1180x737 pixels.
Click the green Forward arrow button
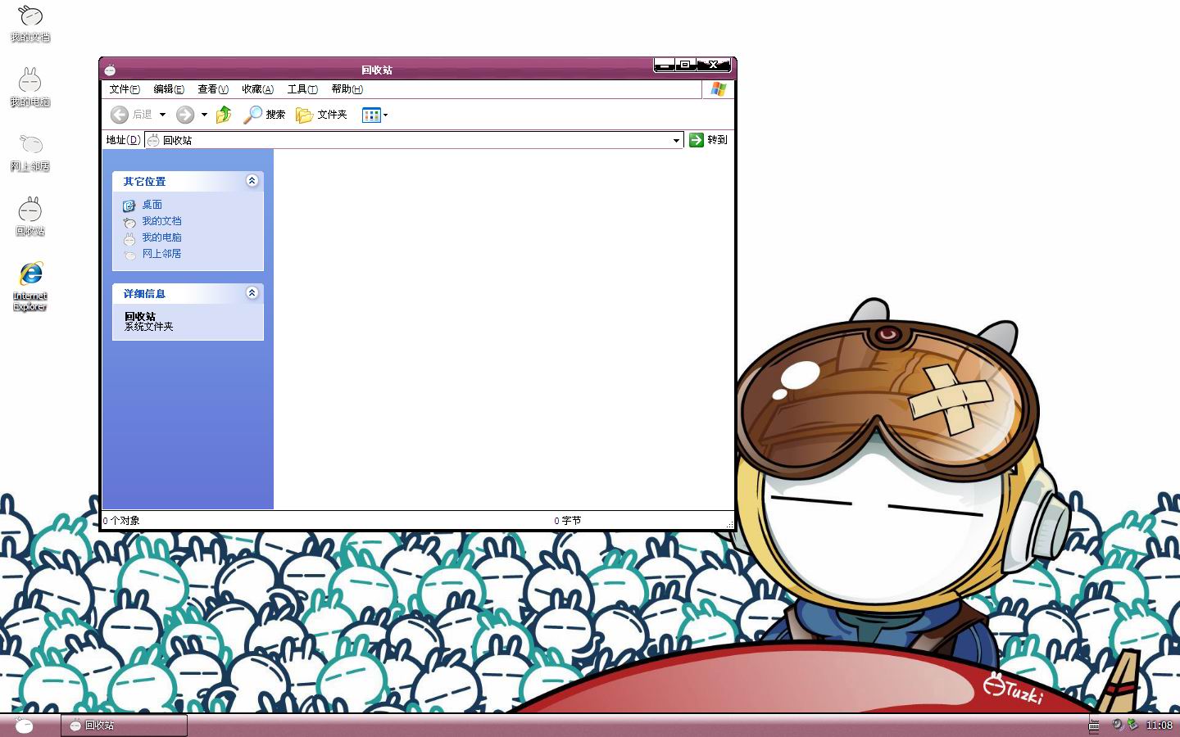(x=185, y=115)
